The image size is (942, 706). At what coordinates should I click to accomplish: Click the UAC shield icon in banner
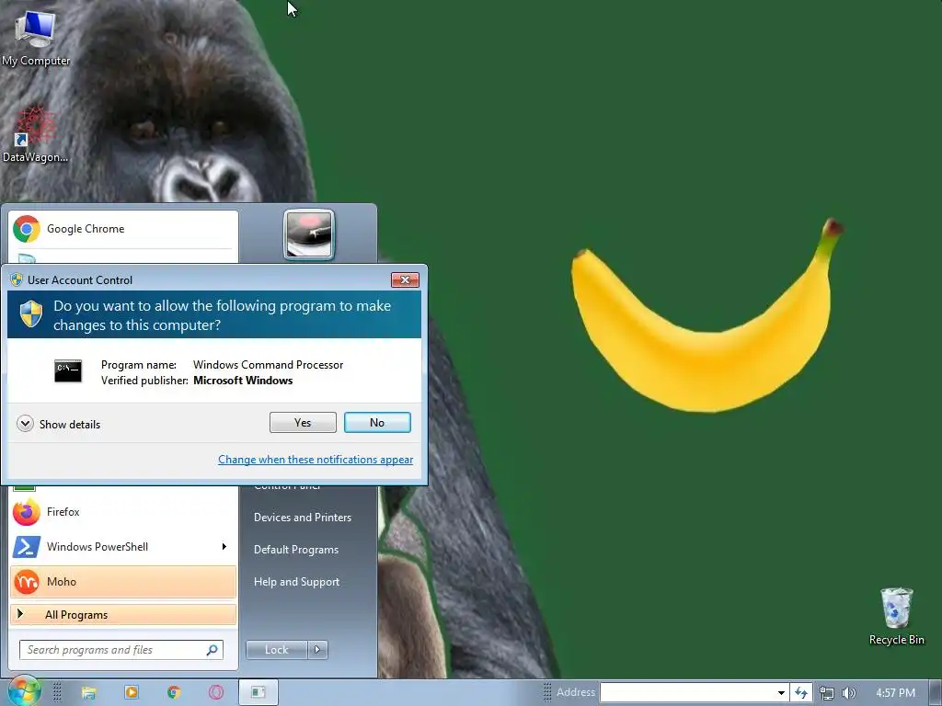[30, 314]
